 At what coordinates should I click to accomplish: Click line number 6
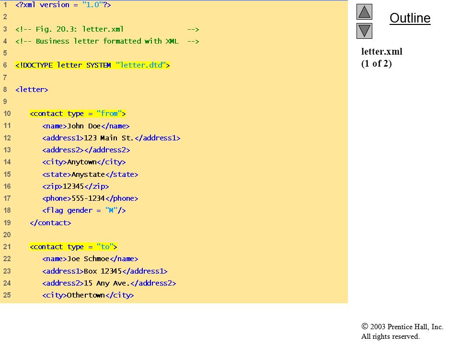(5, 65)
